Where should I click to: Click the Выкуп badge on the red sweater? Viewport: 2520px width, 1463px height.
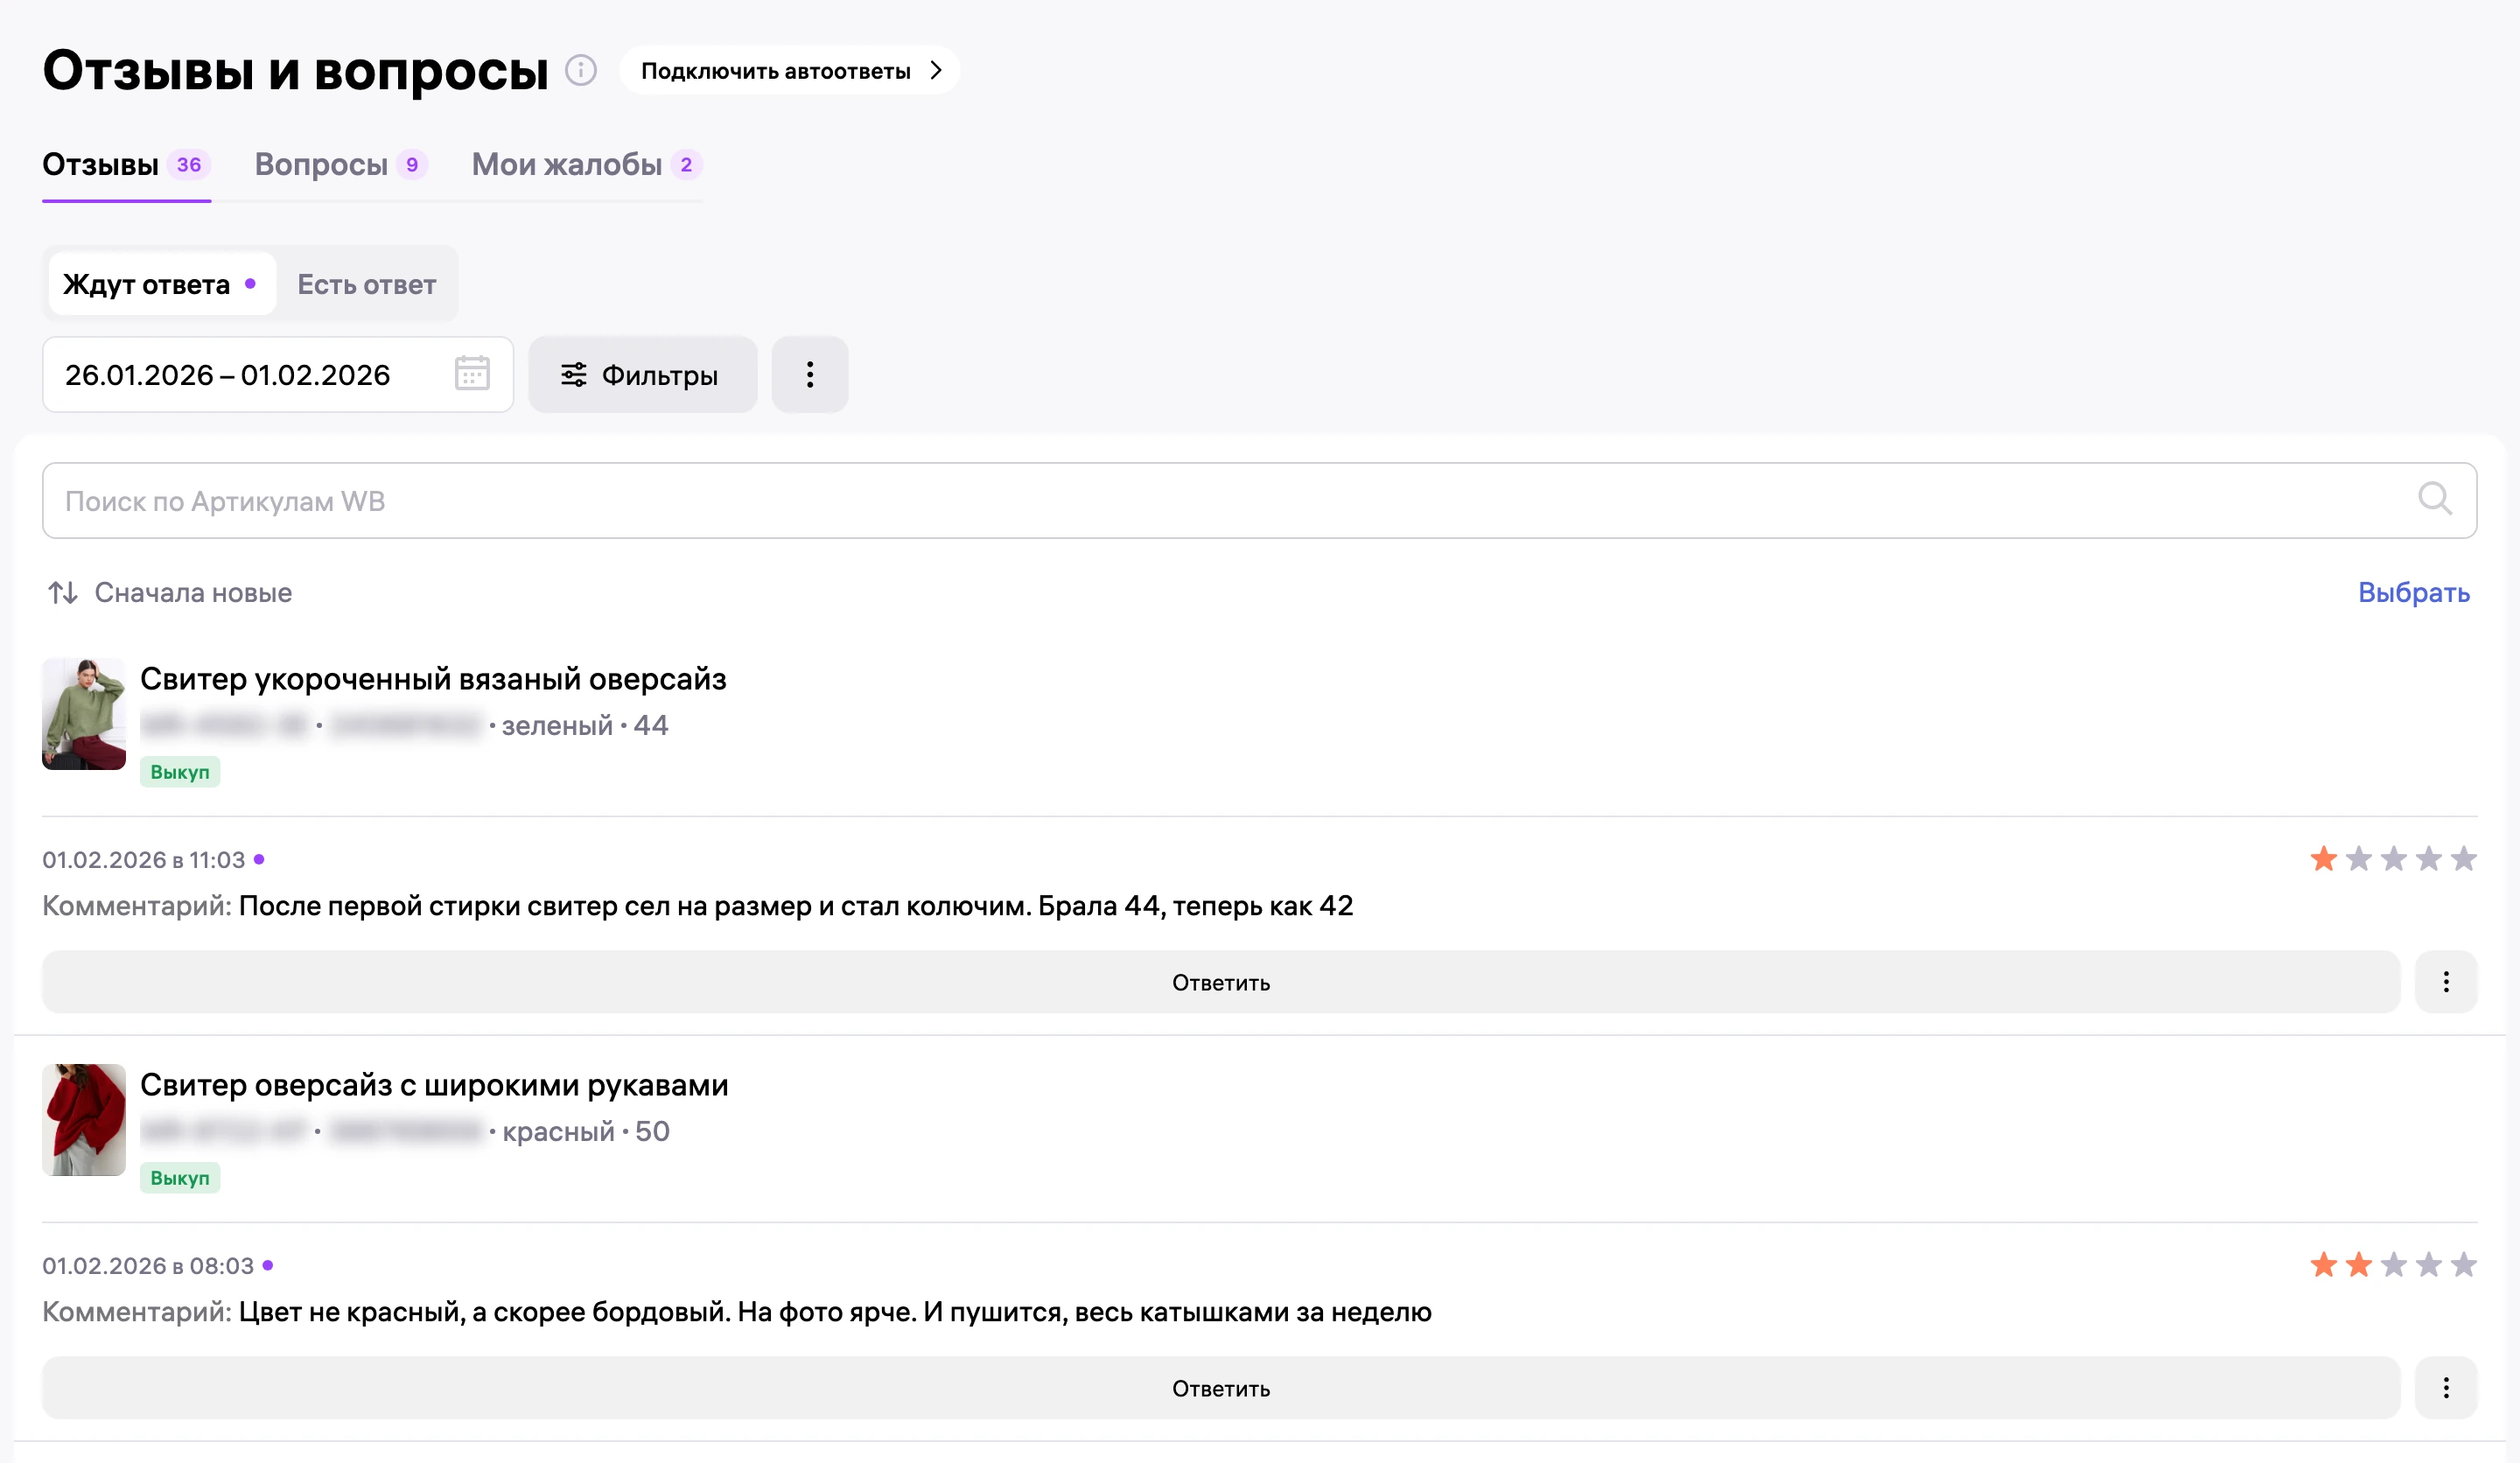point(180,1178)
